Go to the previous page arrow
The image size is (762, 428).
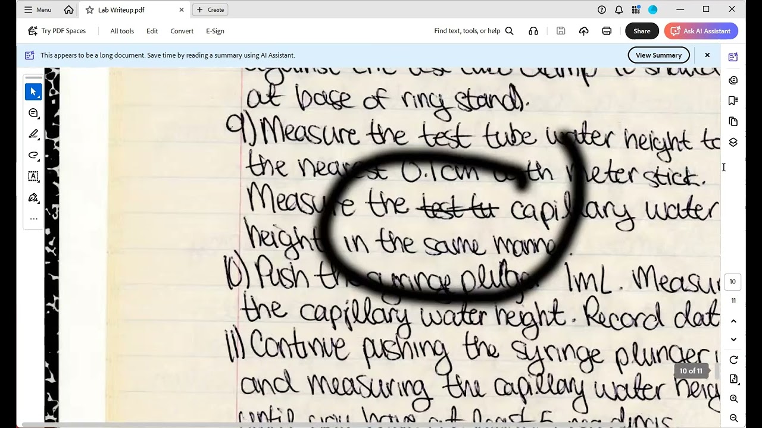point(733,321)
